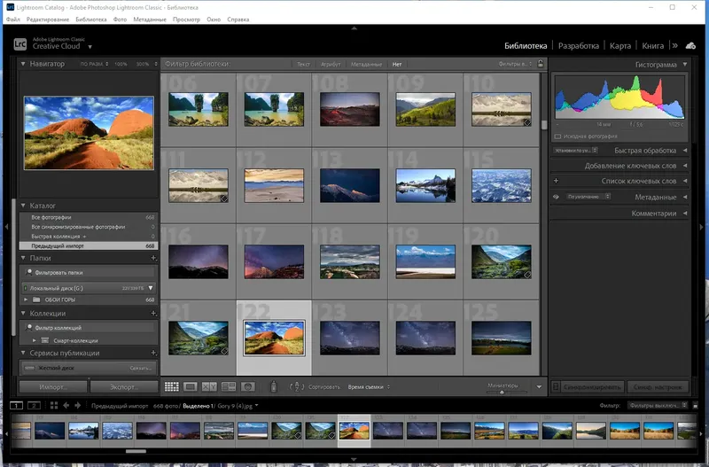Add new folder with Папки plus icon
709x467 pixels.
[x=154, y=258]
